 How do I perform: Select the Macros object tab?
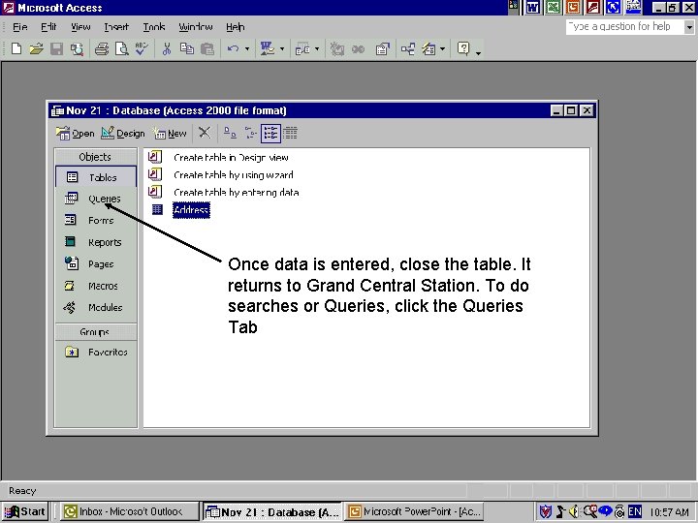coord(96,286)
